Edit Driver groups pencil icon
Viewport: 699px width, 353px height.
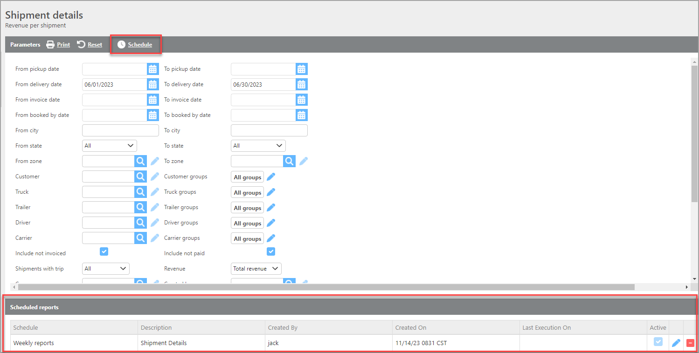coord(271,223)
